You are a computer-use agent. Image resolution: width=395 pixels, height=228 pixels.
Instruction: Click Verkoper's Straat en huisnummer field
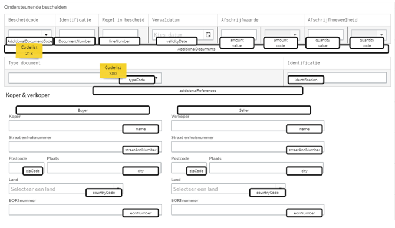[x=248, y=147]
